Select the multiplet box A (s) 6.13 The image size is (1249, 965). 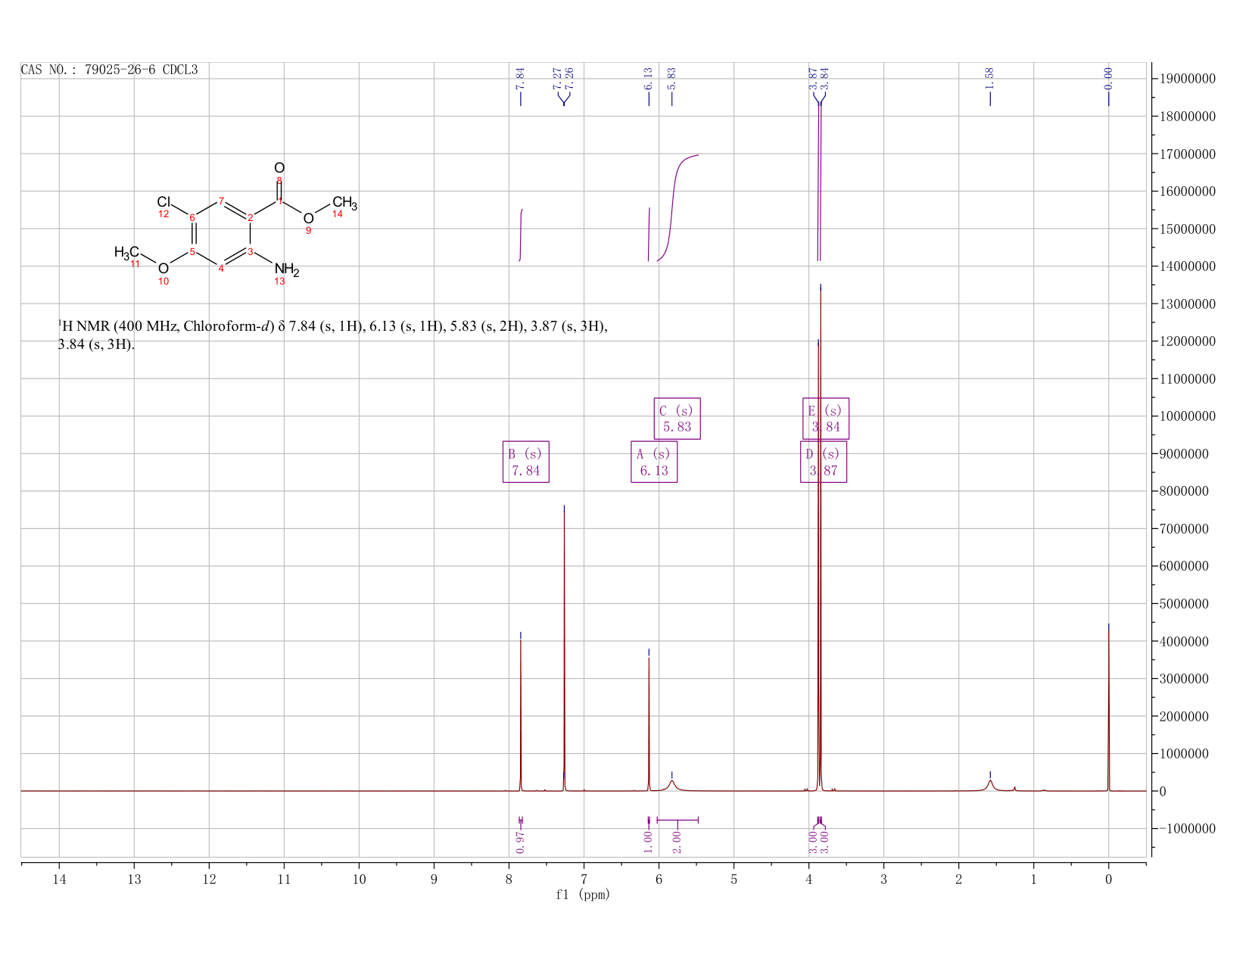tap(654, 462)
